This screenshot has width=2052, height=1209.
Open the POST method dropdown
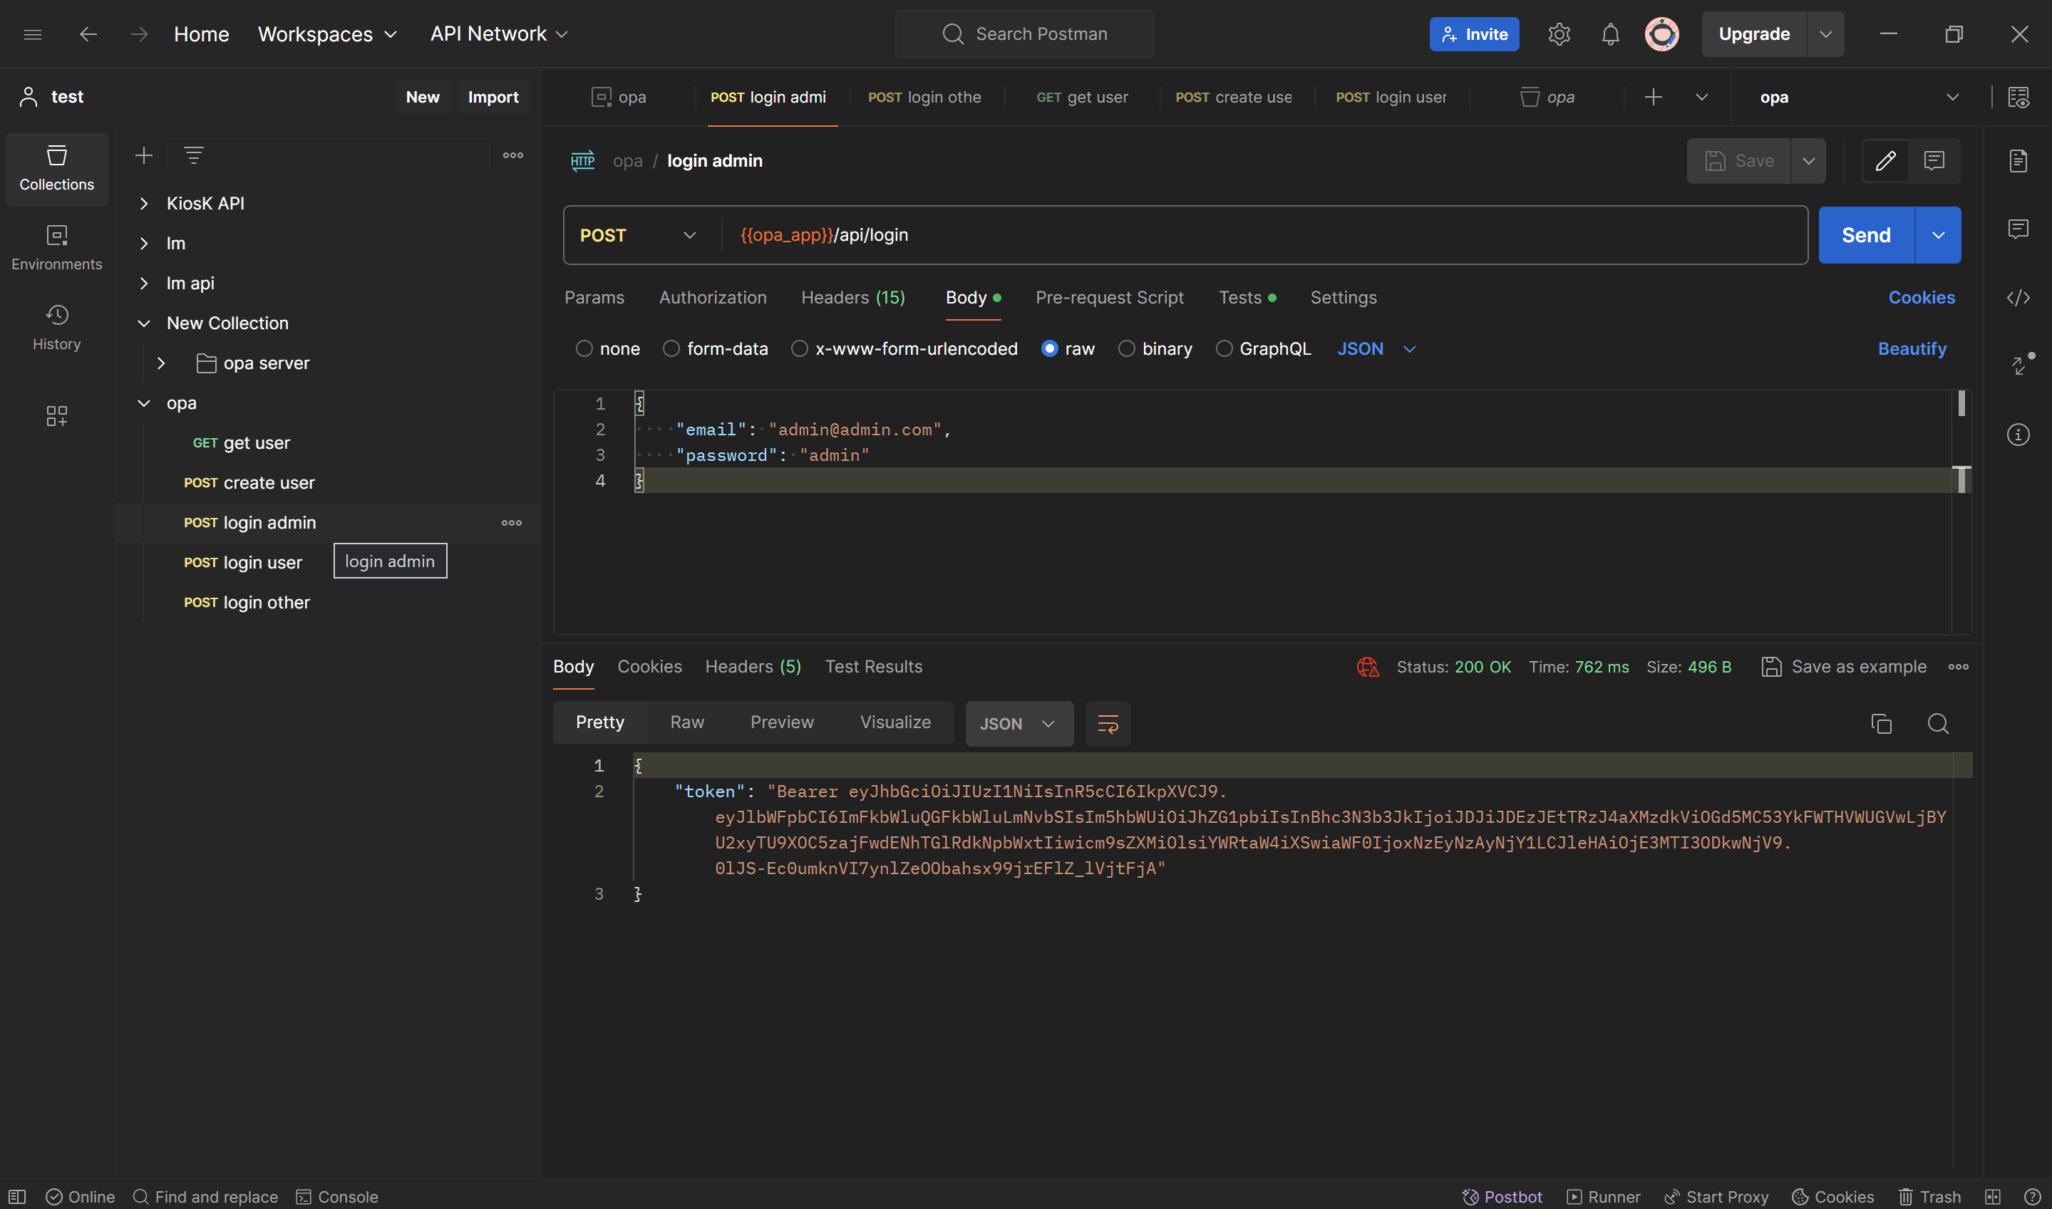click(x=638, y=235)
